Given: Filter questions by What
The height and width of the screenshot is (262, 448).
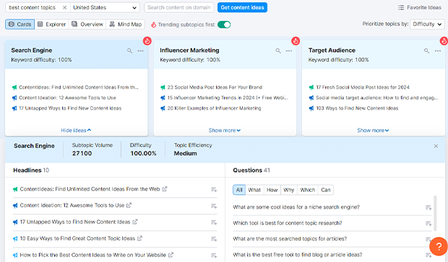Looking at the screenshot, I should [x=254, y=190].
